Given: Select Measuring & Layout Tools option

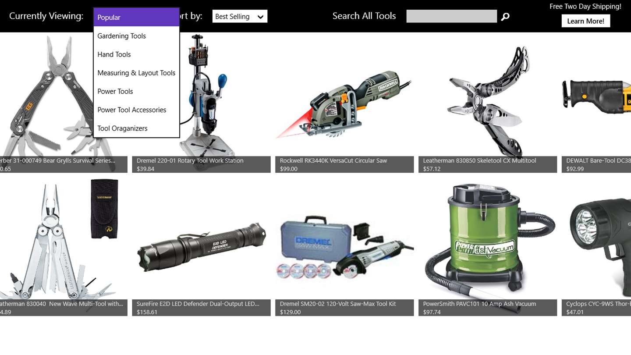Looking at the screenshot, I should pyautogui.click(x=136, y=73).
